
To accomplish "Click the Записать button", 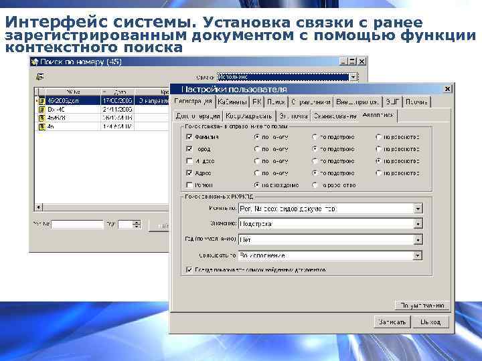I will 392,322.
